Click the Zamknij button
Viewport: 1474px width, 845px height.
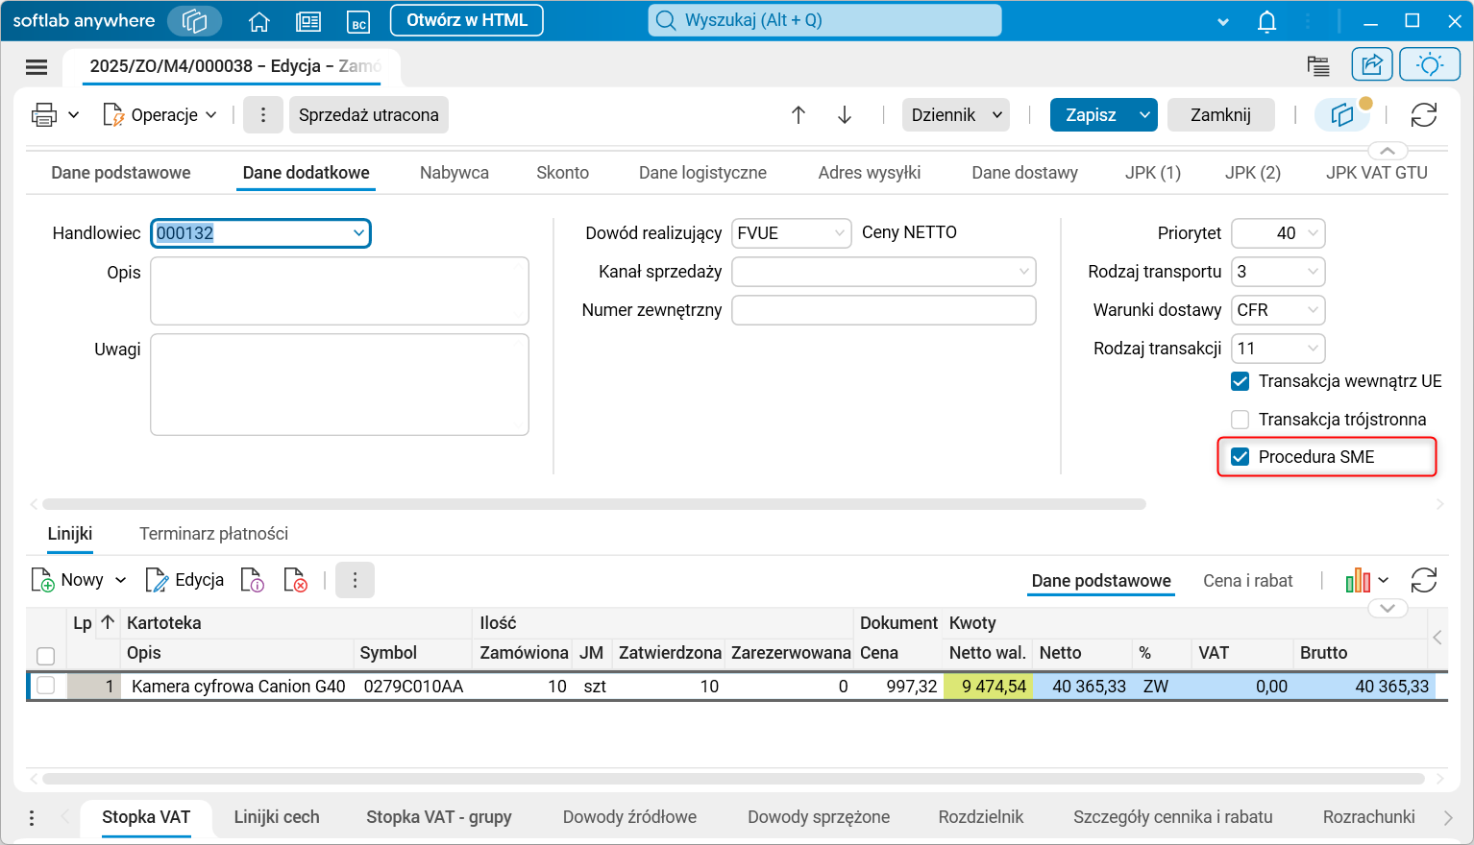1220,115
